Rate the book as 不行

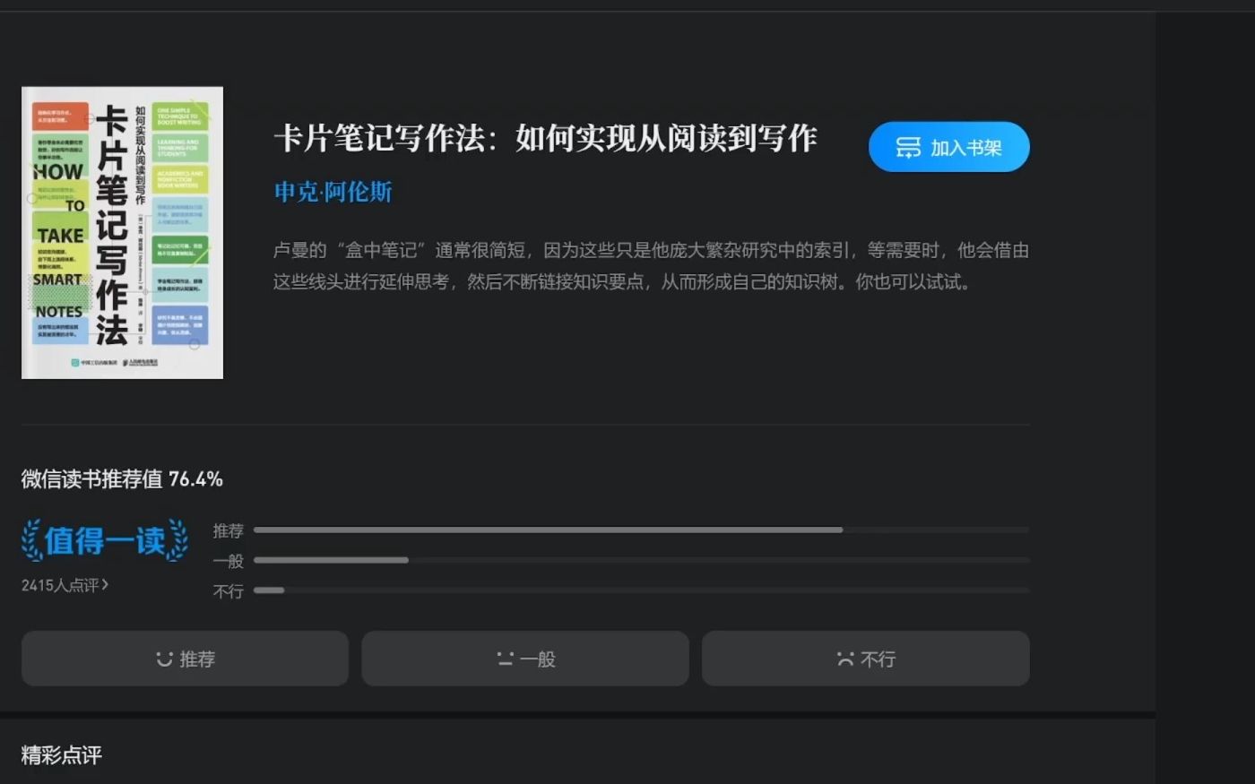point(865,659)
